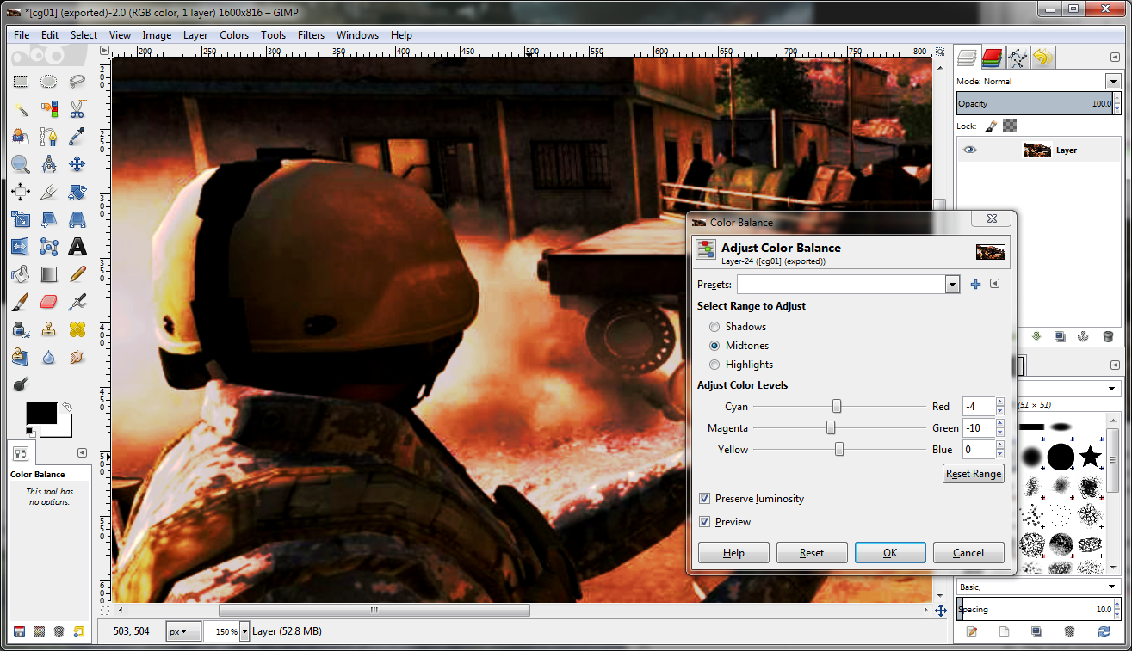This screenshot has height=651, width=1132.
Task: Open the Filters menu
Action: coord(311,35)
